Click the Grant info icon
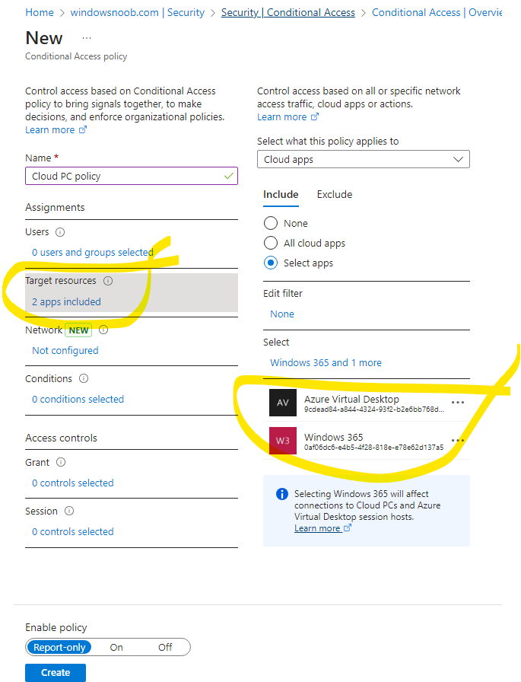Image resolution: width=521 pixels, height=682 pixels. coord(61,462)
